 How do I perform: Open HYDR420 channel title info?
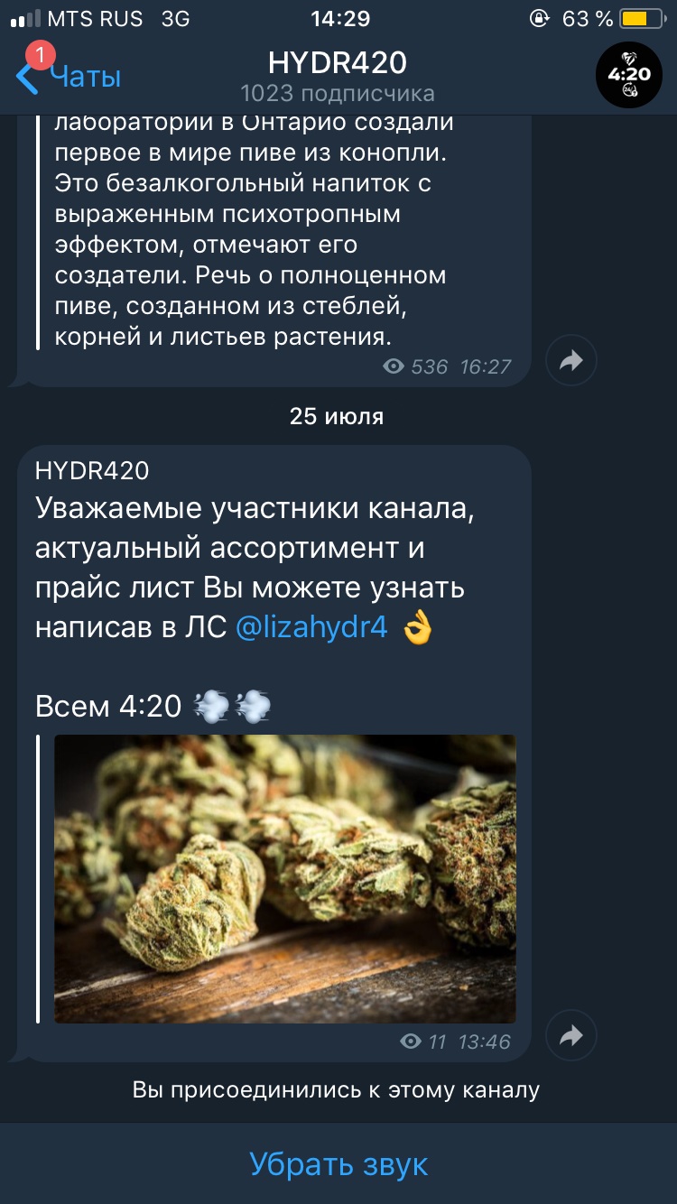[338, 62]
